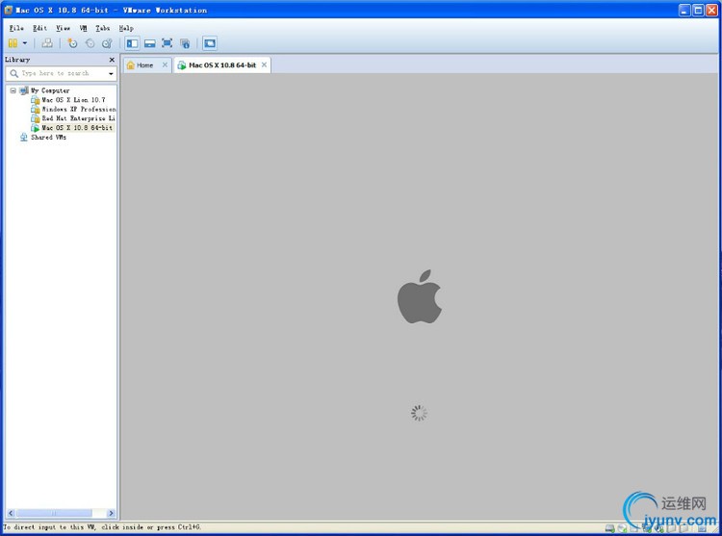
Task: Click the Send Ctrl+Alt+Del toolbar icon
Action: [47, 43]
